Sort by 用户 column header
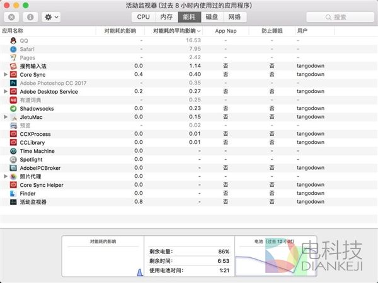The image size is (378, 283). pos(314,31)
